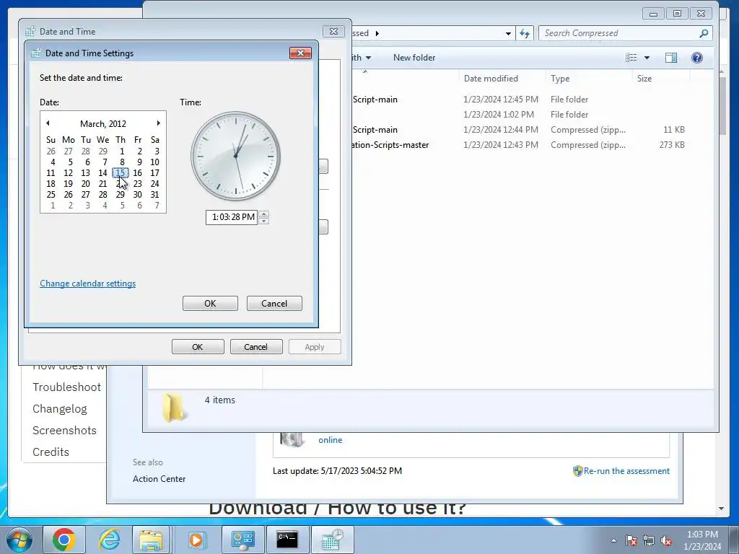Screen dimensions: 739x554
Task: Sort files by Date modified column
Action: (x=502, y=79)
